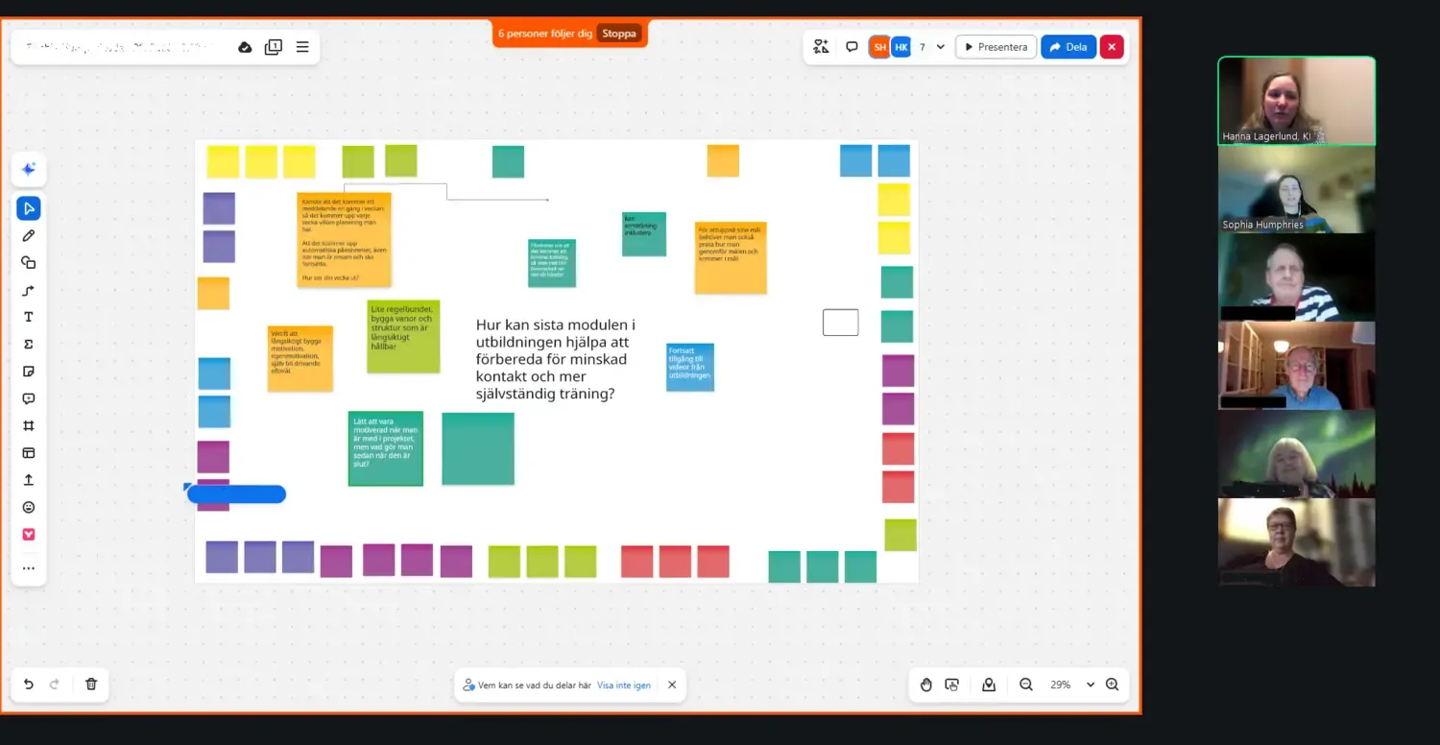The height and width of the screenshot is (745, 1440).
Task: Select the Pen drawing tool
Action: coord(29,235)
